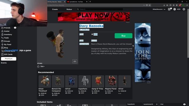Favorite the bundle with the star icon
This screenshot has width=189, height=106.
[x=38, y=66]
